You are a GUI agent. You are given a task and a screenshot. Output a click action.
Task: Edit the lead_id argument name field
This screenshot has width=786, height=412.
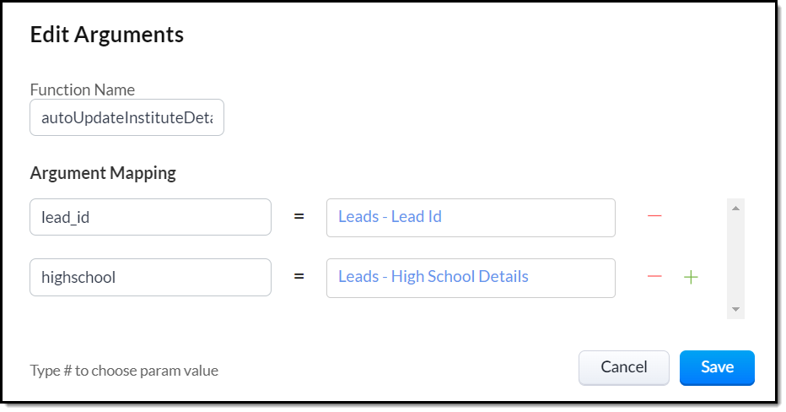pos(150,217)
